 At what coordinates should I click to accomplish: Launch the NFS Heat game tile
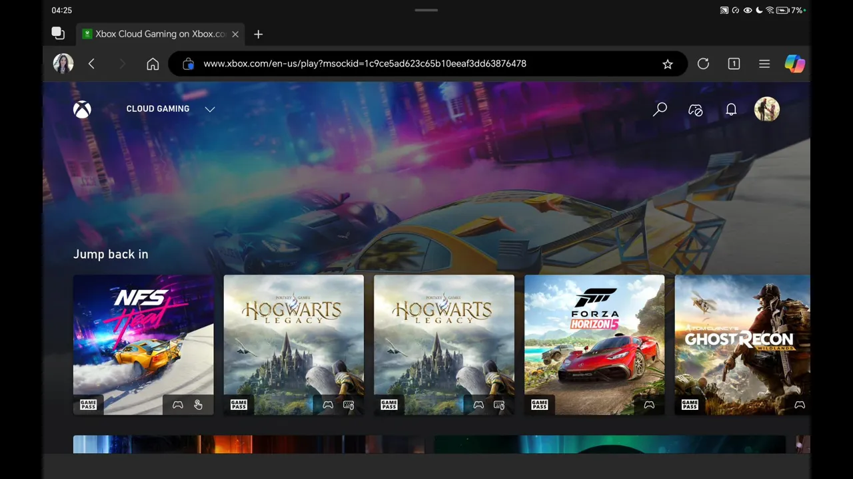(x=143, y=345)
